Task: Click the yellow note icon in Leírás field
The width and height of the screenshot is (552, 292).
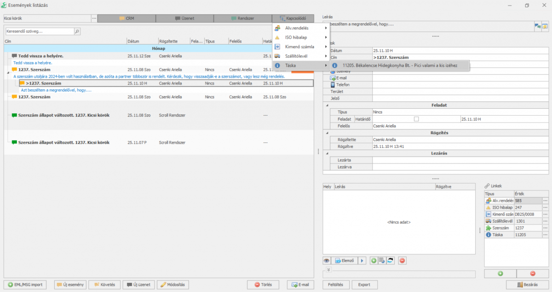Action: 544,26
